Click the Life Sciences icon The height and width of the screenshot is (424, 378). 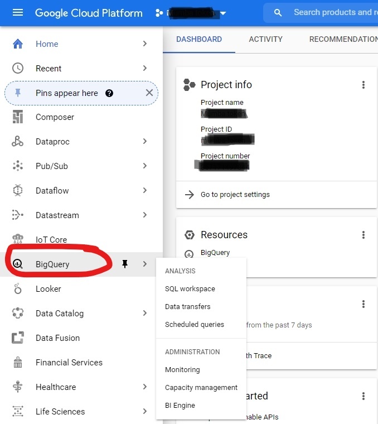[18, 411]
